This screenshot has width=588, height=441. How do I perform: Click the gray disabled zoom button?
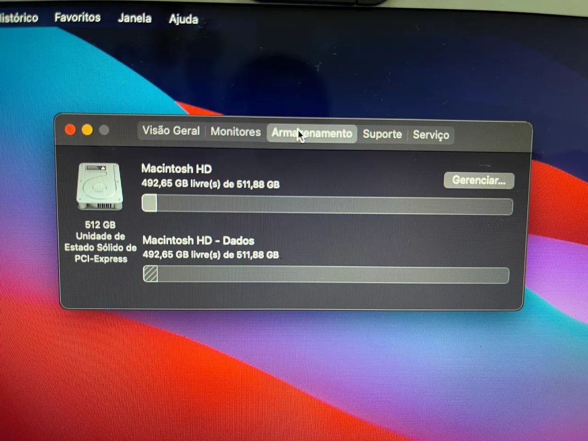tap(104, 130)
